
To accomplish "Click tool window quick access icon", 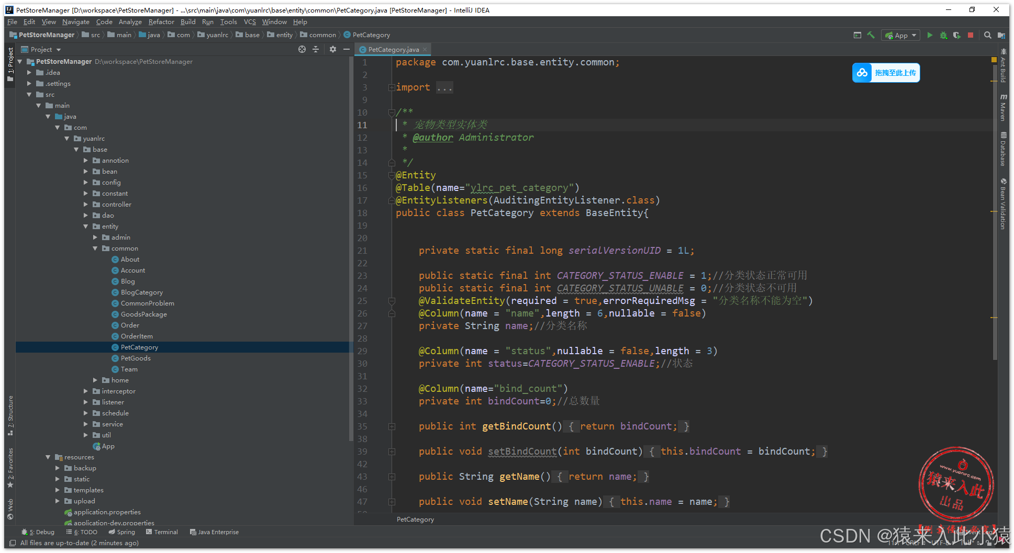I will pos(13,543).
